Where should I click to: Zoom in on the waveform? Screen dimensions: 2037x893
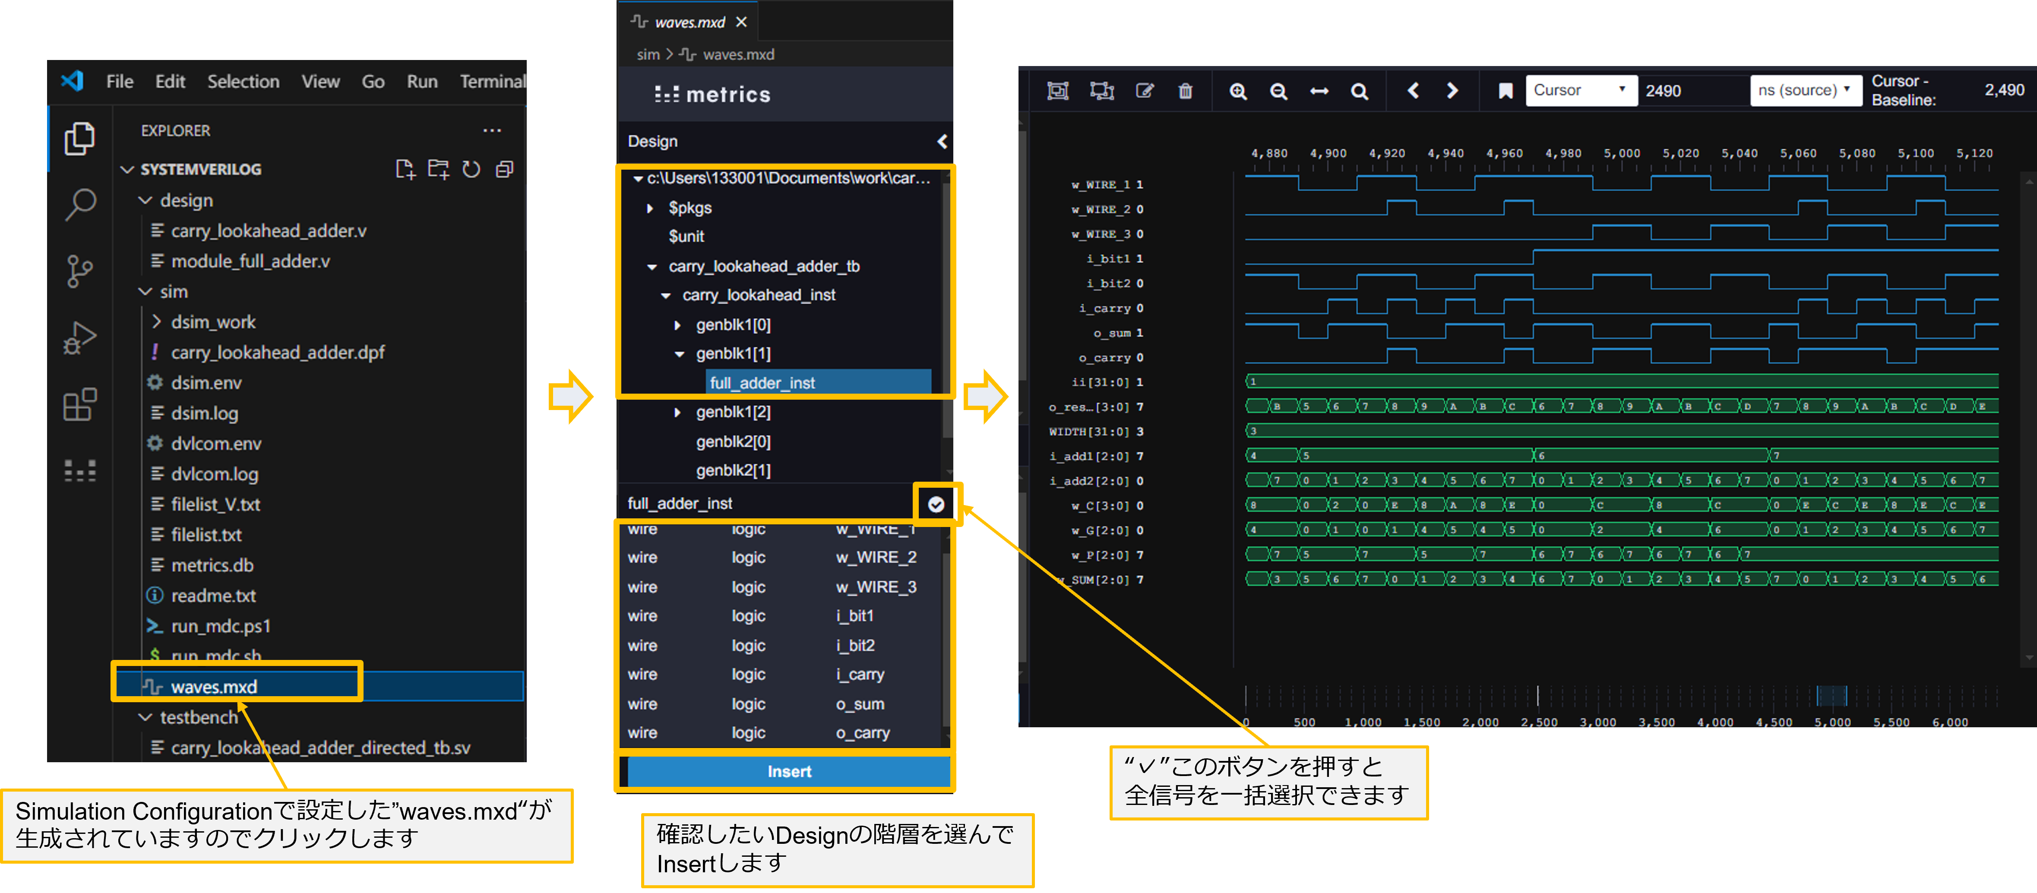[1237, 91]
